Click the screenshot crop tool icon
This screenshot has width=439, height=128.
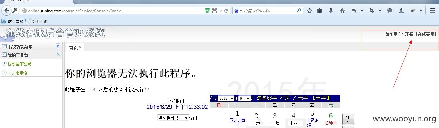point(372,11)
